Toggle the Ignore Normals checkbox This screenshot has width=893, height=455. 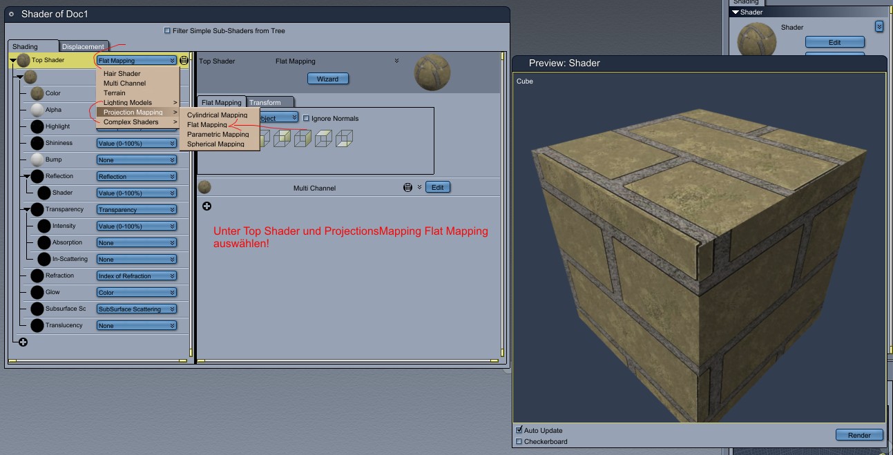(307, 118)
